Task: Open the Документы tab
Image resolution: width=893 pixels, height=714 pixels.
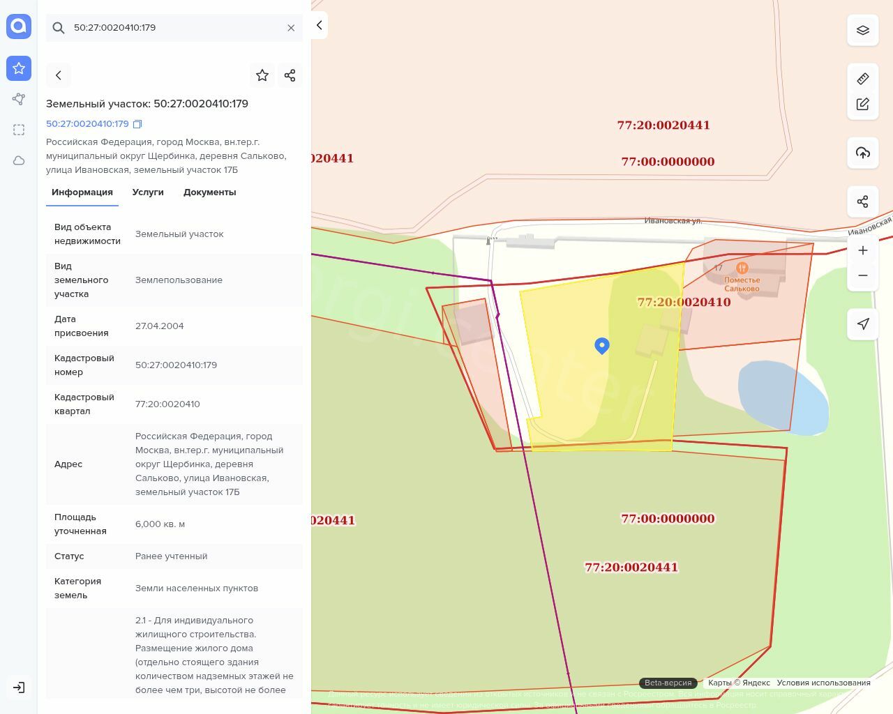Action: (209, 192)
